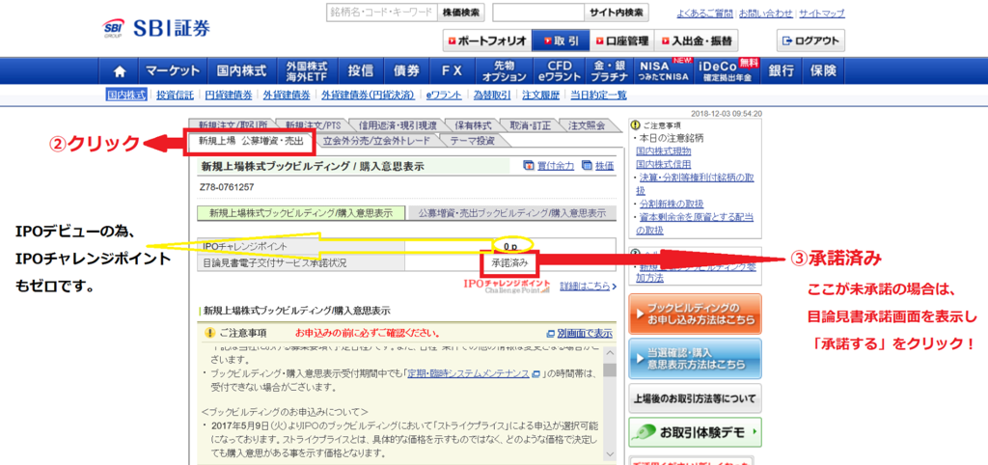Click the 取引 button

561,41
